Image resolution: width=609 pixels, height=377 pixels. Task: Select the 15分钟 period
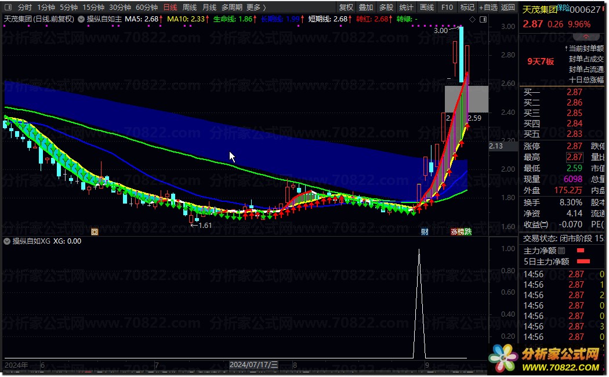pos(93,7)
